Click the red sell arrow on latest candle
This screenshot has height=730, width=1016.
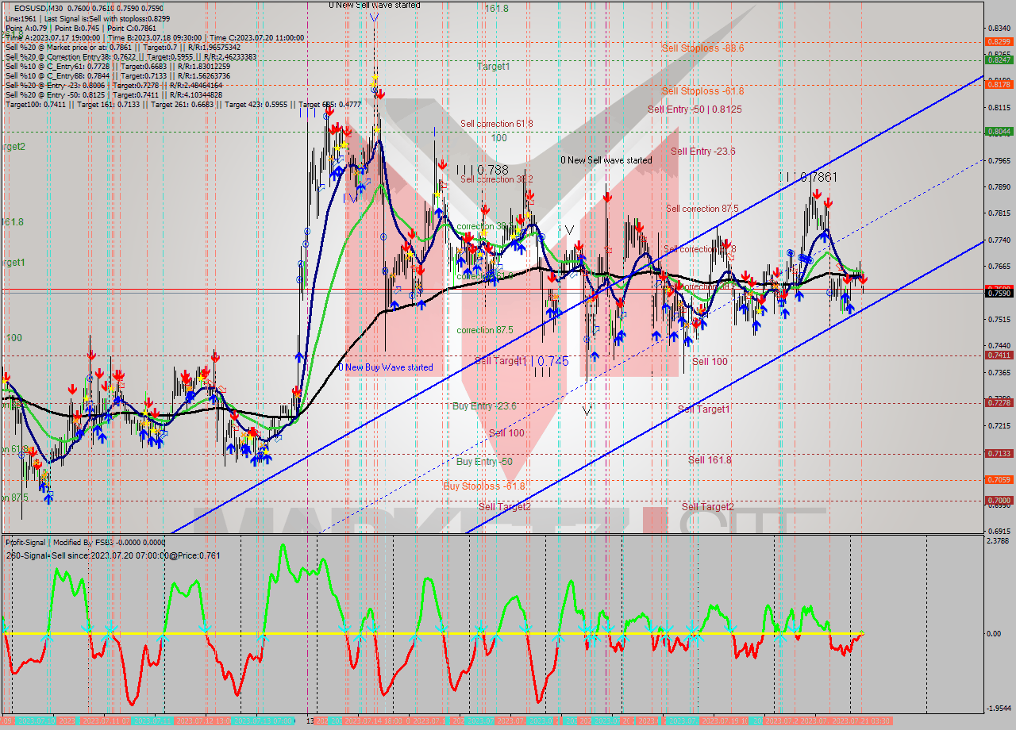[x=863, y=279]
